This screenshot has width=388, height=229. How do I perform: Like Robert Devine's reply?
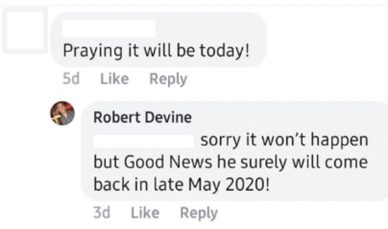tap(145, 212)
